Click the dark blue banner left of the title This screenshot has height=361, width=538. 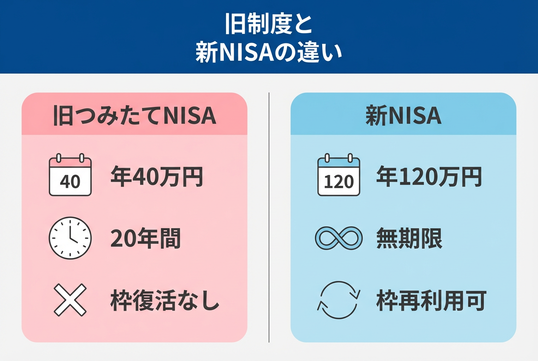tap(85, 36)
